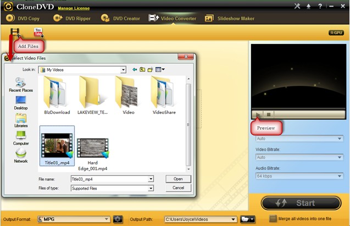Click the Cancel button

tap(178, 188)
